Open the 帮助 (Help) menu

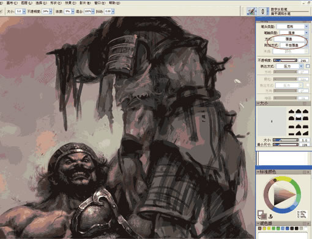[x=114, y=3]
